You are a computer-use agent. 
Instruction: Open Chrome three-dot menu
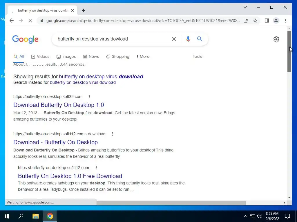(x=285, y=21)
